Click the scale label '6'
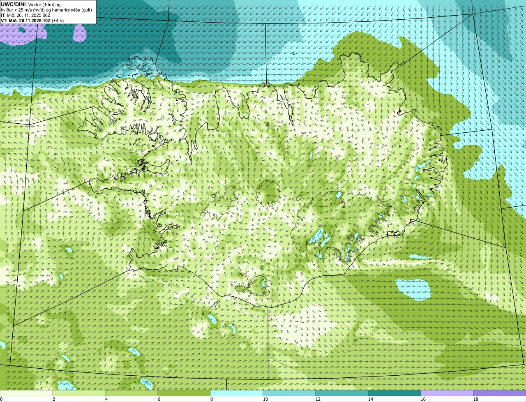526x402 pixels. pos(159,399)
